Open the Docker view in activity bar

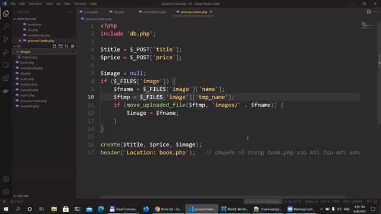(6, 91)
